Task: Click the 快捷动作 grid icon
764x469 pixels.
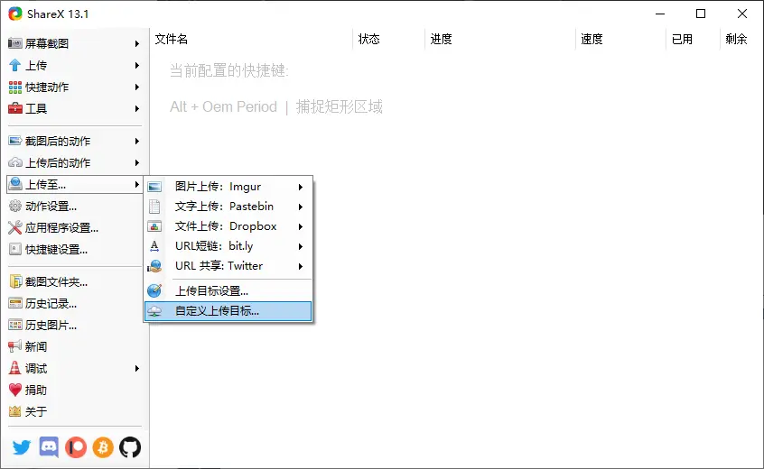Action: pyautogui.click(x=15, y=87)
